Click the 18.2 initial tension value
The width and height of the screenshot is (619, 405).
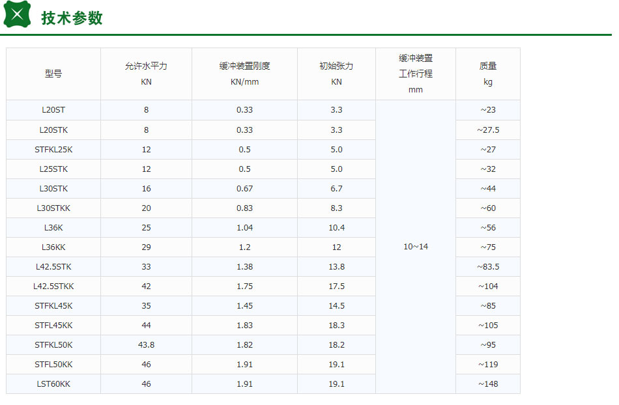tap(336, 345)
